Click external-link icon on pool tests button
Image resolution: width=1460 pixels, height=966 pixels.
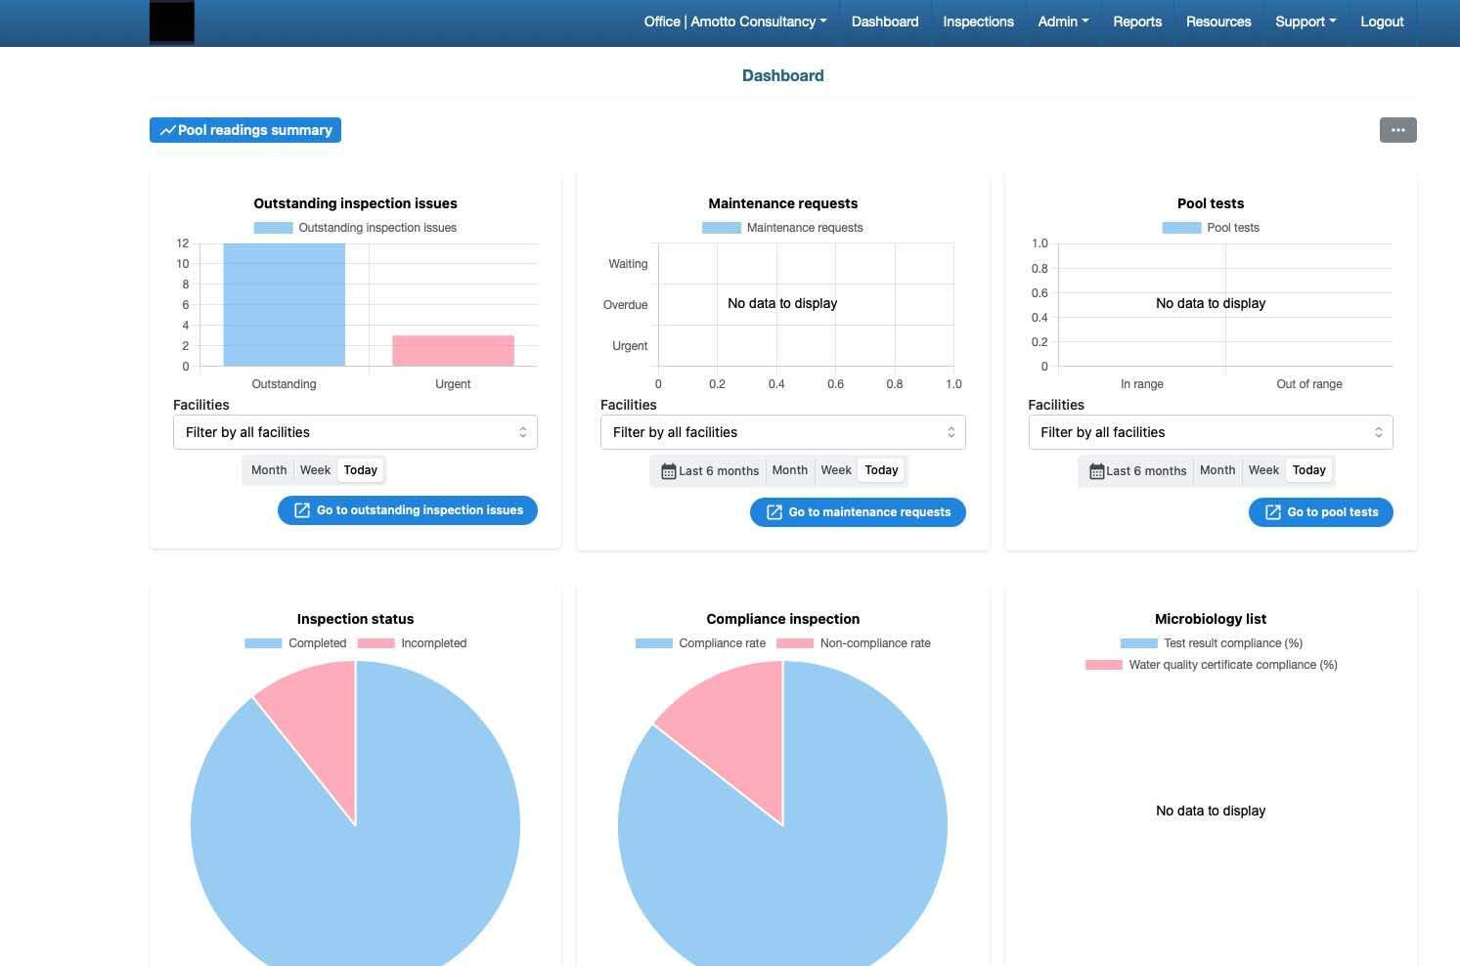[1272, 512]
